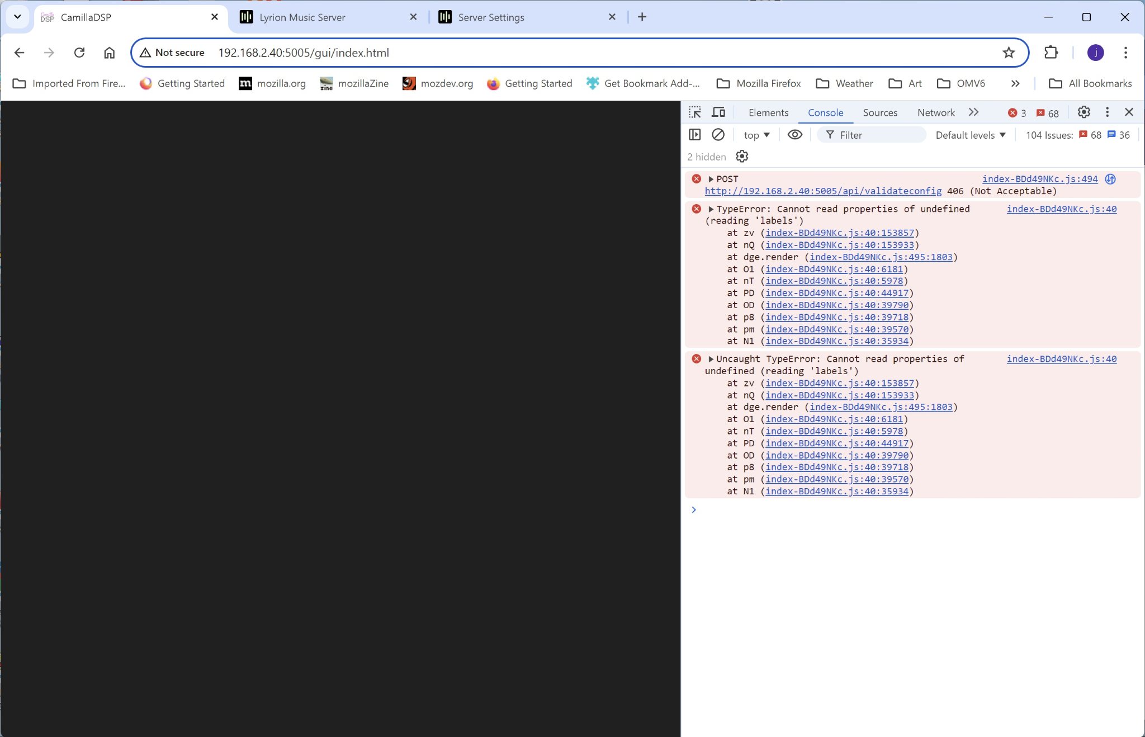The width and height of the screenshot is (1145, 737).
Task: Click the 104 Issues 68 error count
Action: pyautogui.click(x=1090, y=135)
